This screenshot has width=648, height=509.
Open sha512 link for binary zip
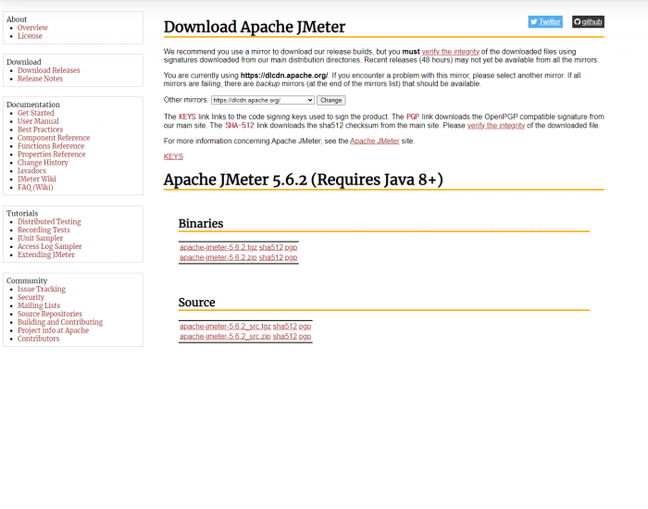point(271,257)
